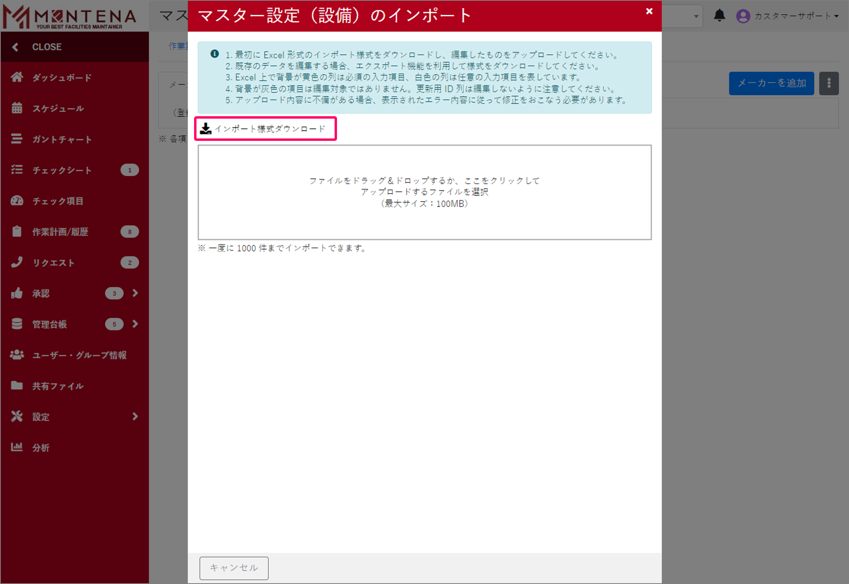Open the ガントチャート view
The image size is (849, 584).
coord(17,139)
